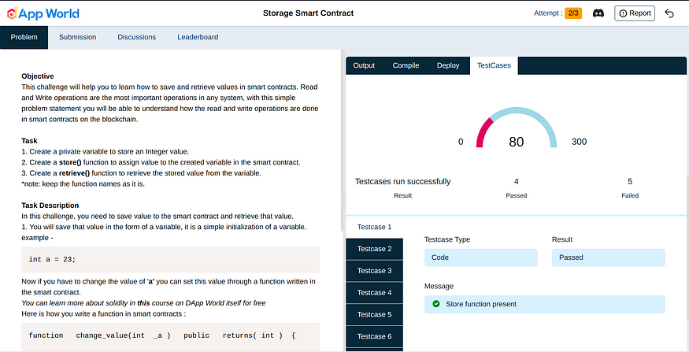Open the Discord icon link
The width and height of the screenshot is (689, 352).
598,13
